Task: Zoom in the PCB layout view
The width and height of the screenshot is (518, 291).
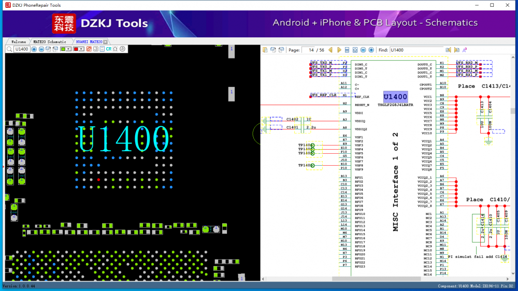Action: coord(34,49)
